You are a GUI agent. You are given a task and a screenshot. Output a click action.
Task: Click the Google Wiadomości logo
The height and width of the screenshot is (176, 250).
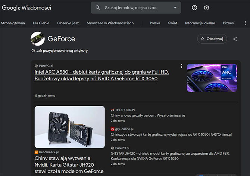(26, 8)
